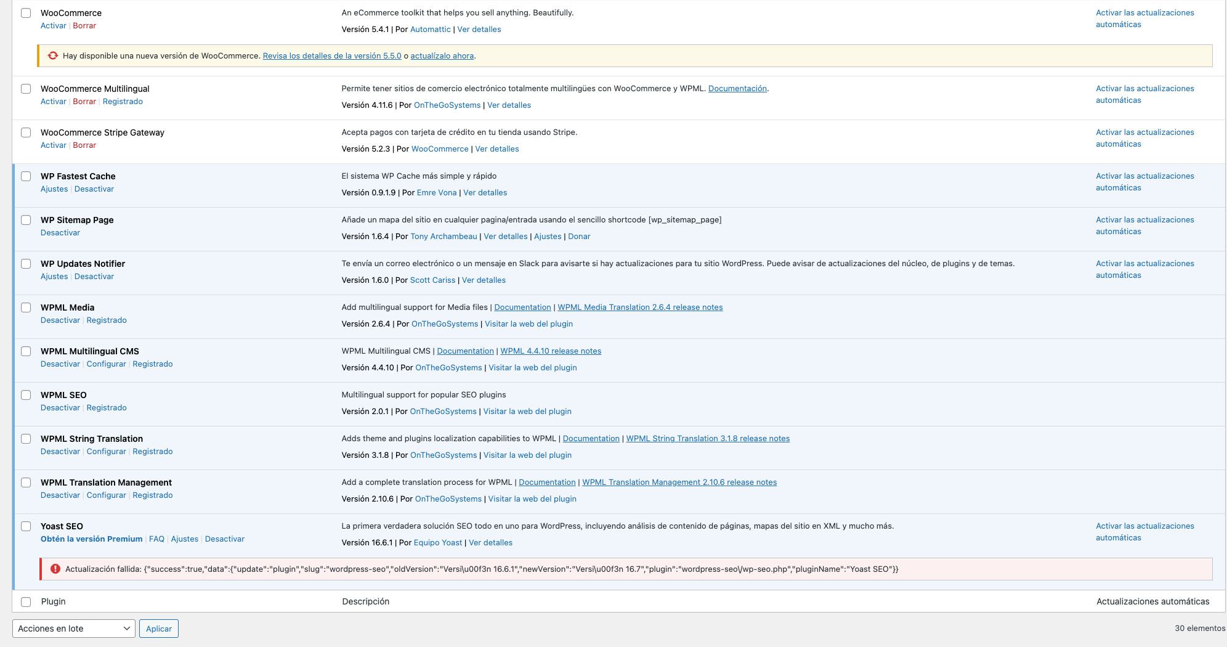
Task: Enable automatic updates for WooCommerce
Action: pyautogui.click(x=1144, y=18)
